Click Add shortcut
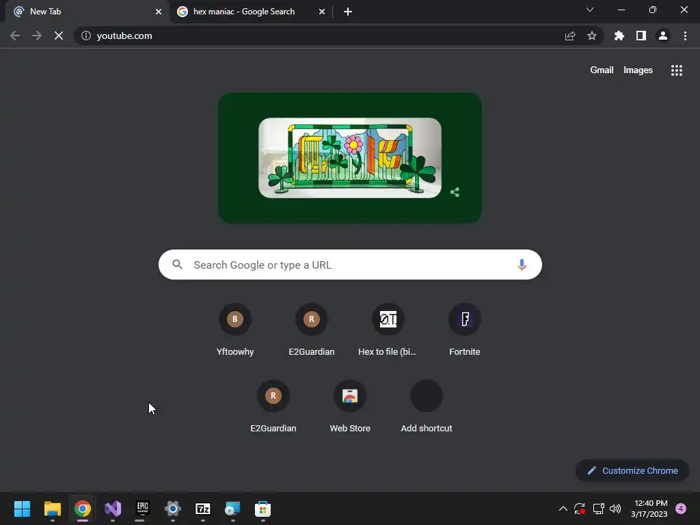This screenshot has width=700, height=525. [x=427, y=406]
